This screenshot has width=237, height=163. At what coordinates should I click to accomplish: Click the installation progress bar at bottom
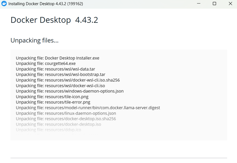119,158
